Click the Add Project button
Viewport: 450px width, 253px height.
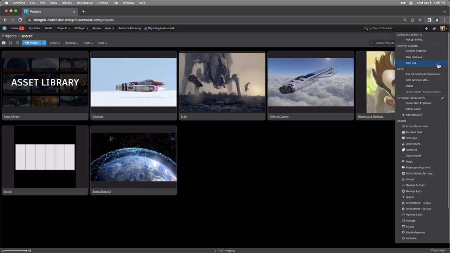point(32,43)
